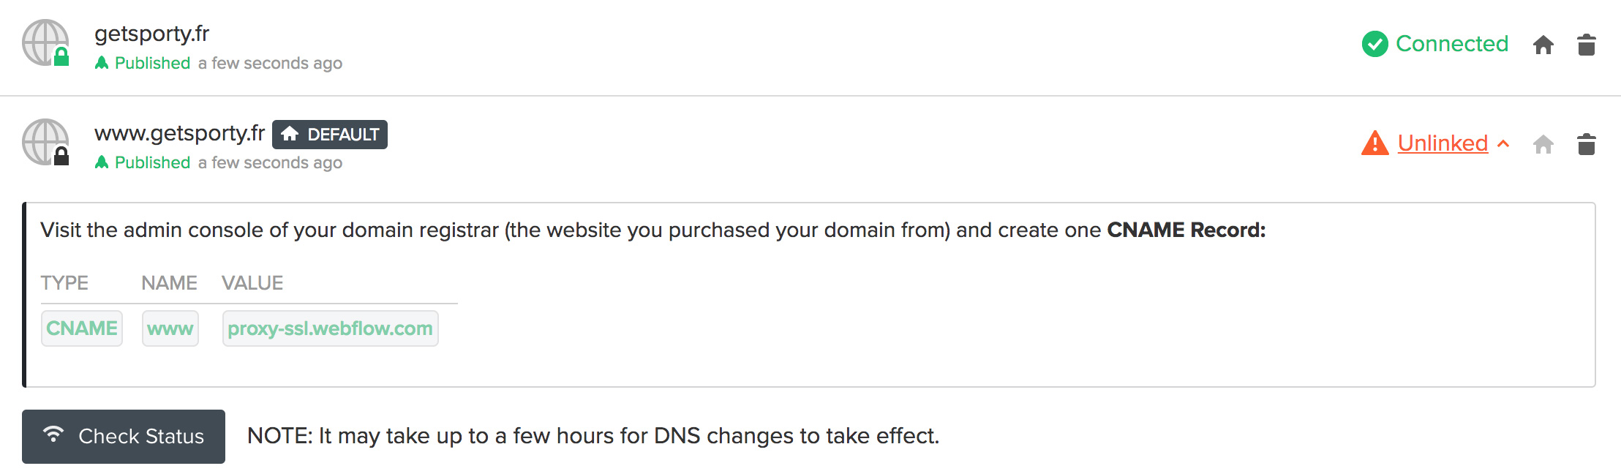The width and height of the screenshot is (1621, 474).
Task: Click the rocket icon under www.getsporty.fr
Action: pyautogui.click(x=102, y=162)
